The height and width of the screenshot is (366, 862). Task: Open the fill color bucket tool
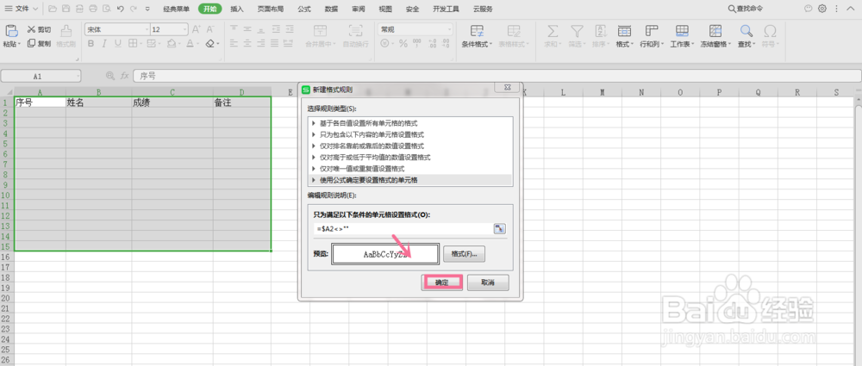coord(172,43)
